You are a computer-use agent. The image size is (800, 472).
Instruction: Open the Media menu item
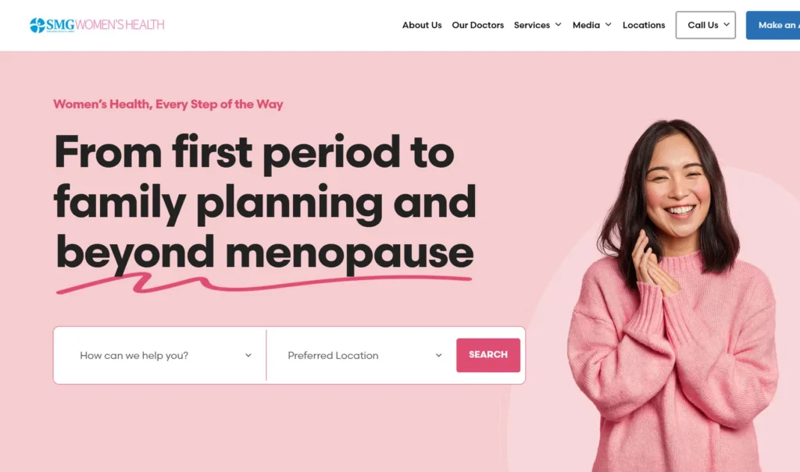coord(586,25)
